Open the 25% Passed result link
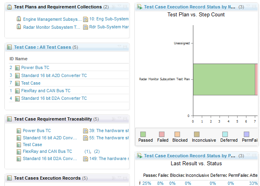The image size is (260, 186). point(146,183)
